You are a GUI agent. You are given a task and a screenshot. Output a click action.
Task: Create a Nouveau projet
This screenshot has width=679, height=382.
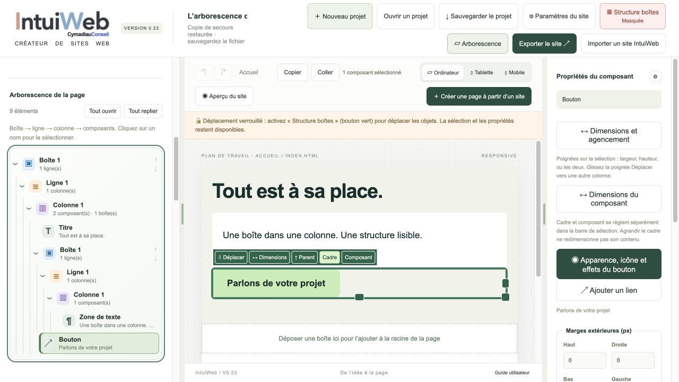click(340, 16)
